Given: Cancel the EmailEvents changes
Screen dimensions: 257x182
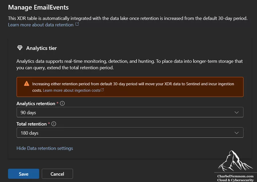Looking at the screenshot, I should pos(57,174).
